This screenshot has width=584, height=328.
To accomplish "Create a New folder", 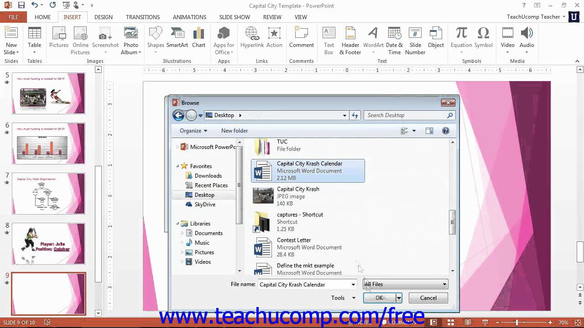I will tap(235, 131).
